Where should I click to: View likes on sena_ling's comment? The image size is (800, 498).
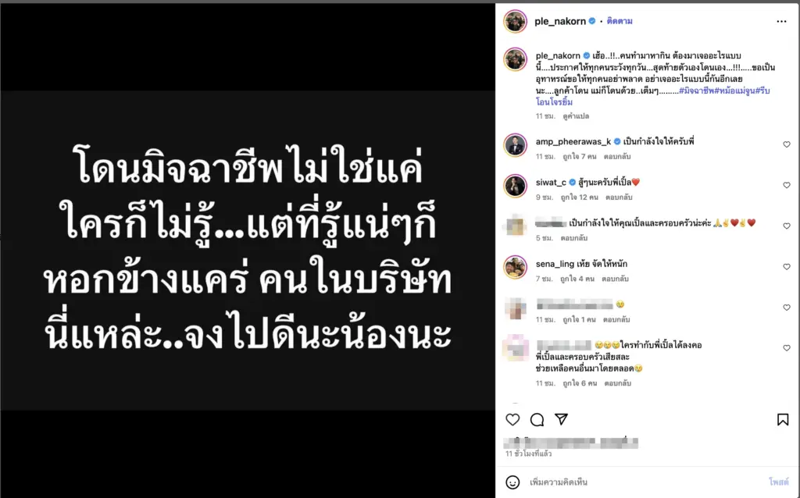pyautogui.click(x=577, y=279)
